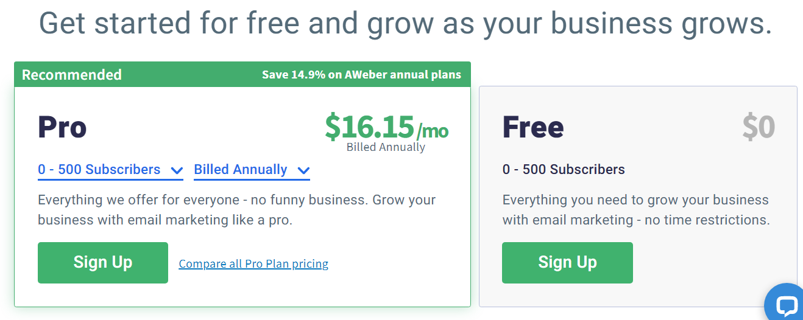Click the Get started for free headline
This screenshot has width=803, height=320.
click(405, 23)
